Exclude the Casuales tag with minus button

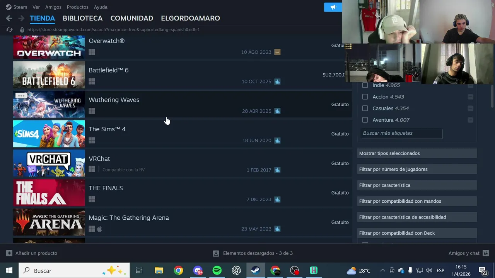point(470,108)
